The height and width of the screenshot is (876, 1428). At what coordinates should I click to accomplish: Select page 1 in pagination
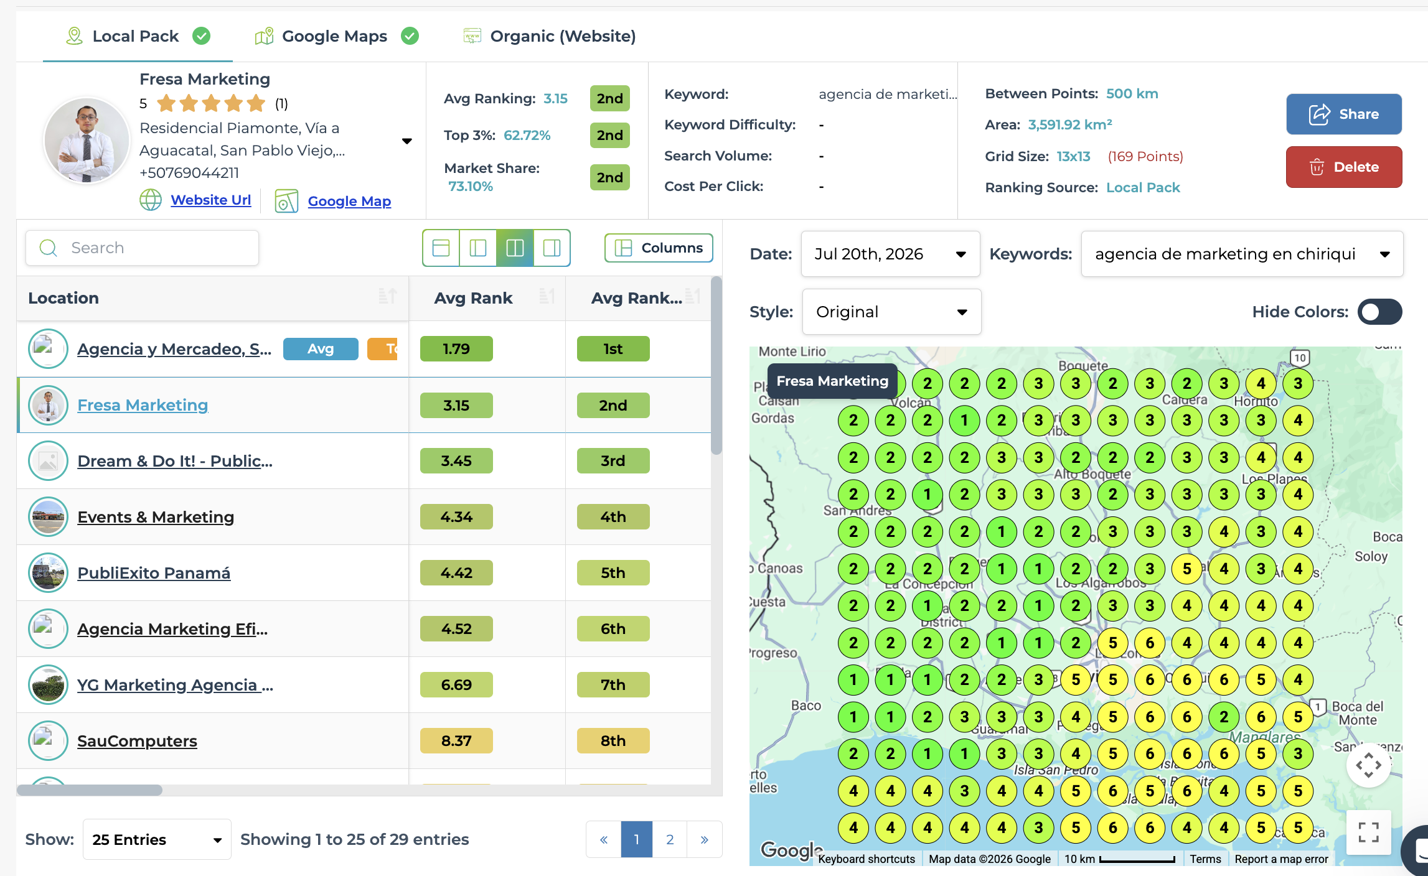(x=636, y=839)
